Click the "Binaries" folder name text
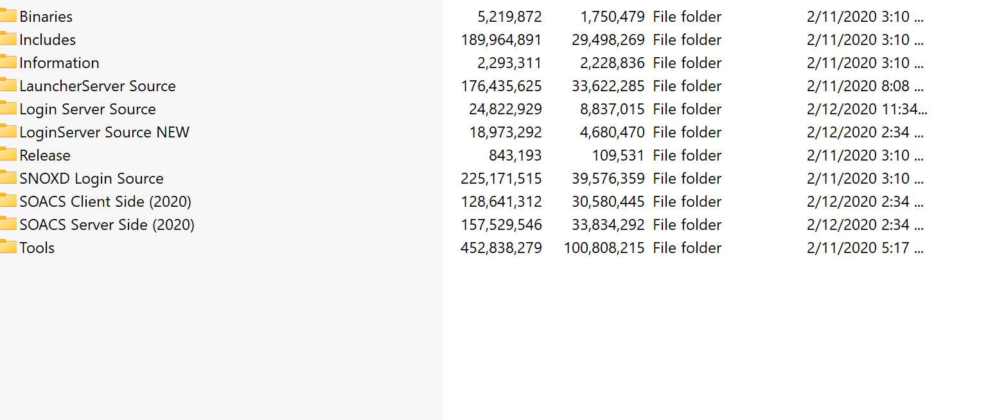The image size is (1004, 420). pyautogui.click(x=46, y=17)
